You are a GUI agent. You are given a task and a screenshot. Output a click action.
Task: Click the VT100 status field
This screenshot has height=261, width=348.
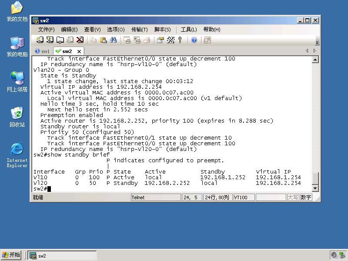[x=244, y=197]
